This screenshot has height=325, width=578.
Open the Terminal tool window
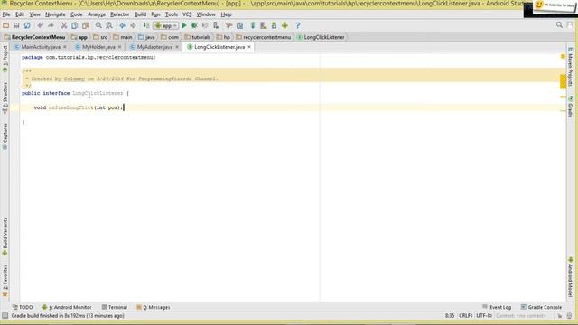pos(115,307)
